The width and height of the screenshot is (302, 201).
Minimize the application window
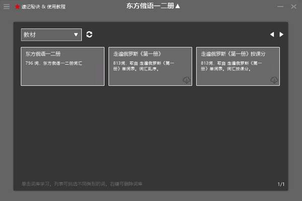(280, 7)
